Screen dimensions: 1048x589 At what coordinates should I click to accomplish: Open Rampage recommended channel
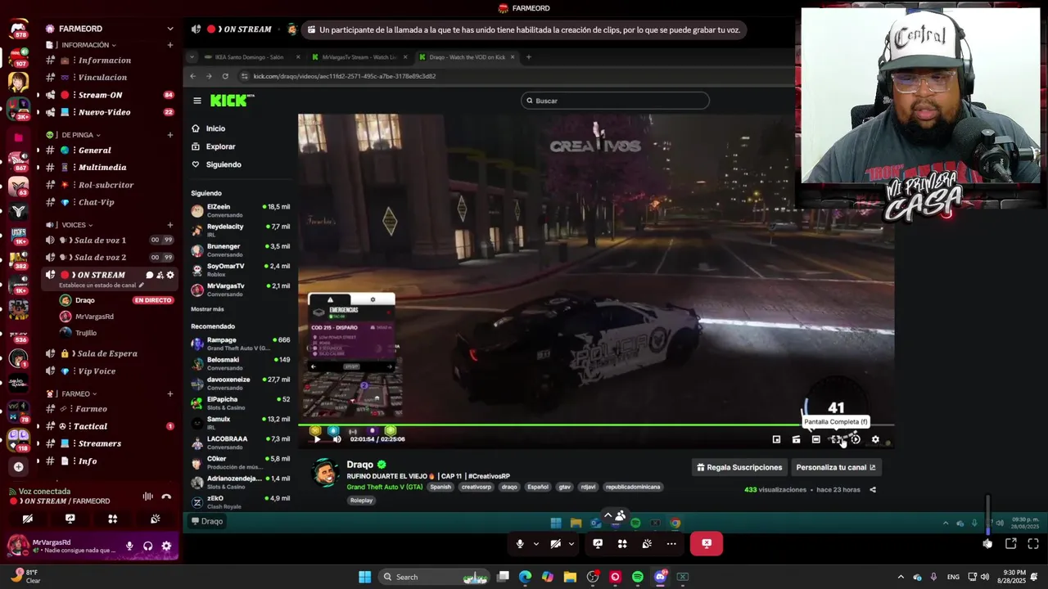click(x=240, y=344)
